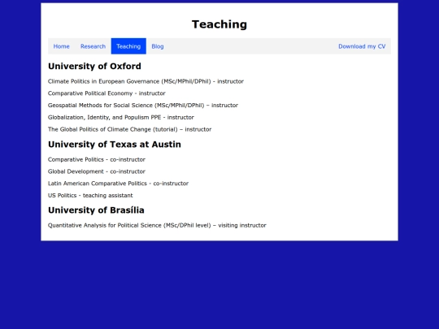Click the University of Brasília heading
439x329 pixels.
pos(96,210)
